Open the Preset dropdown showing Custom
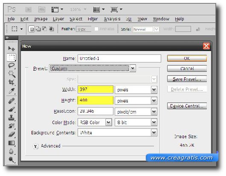 pos(93,68)
